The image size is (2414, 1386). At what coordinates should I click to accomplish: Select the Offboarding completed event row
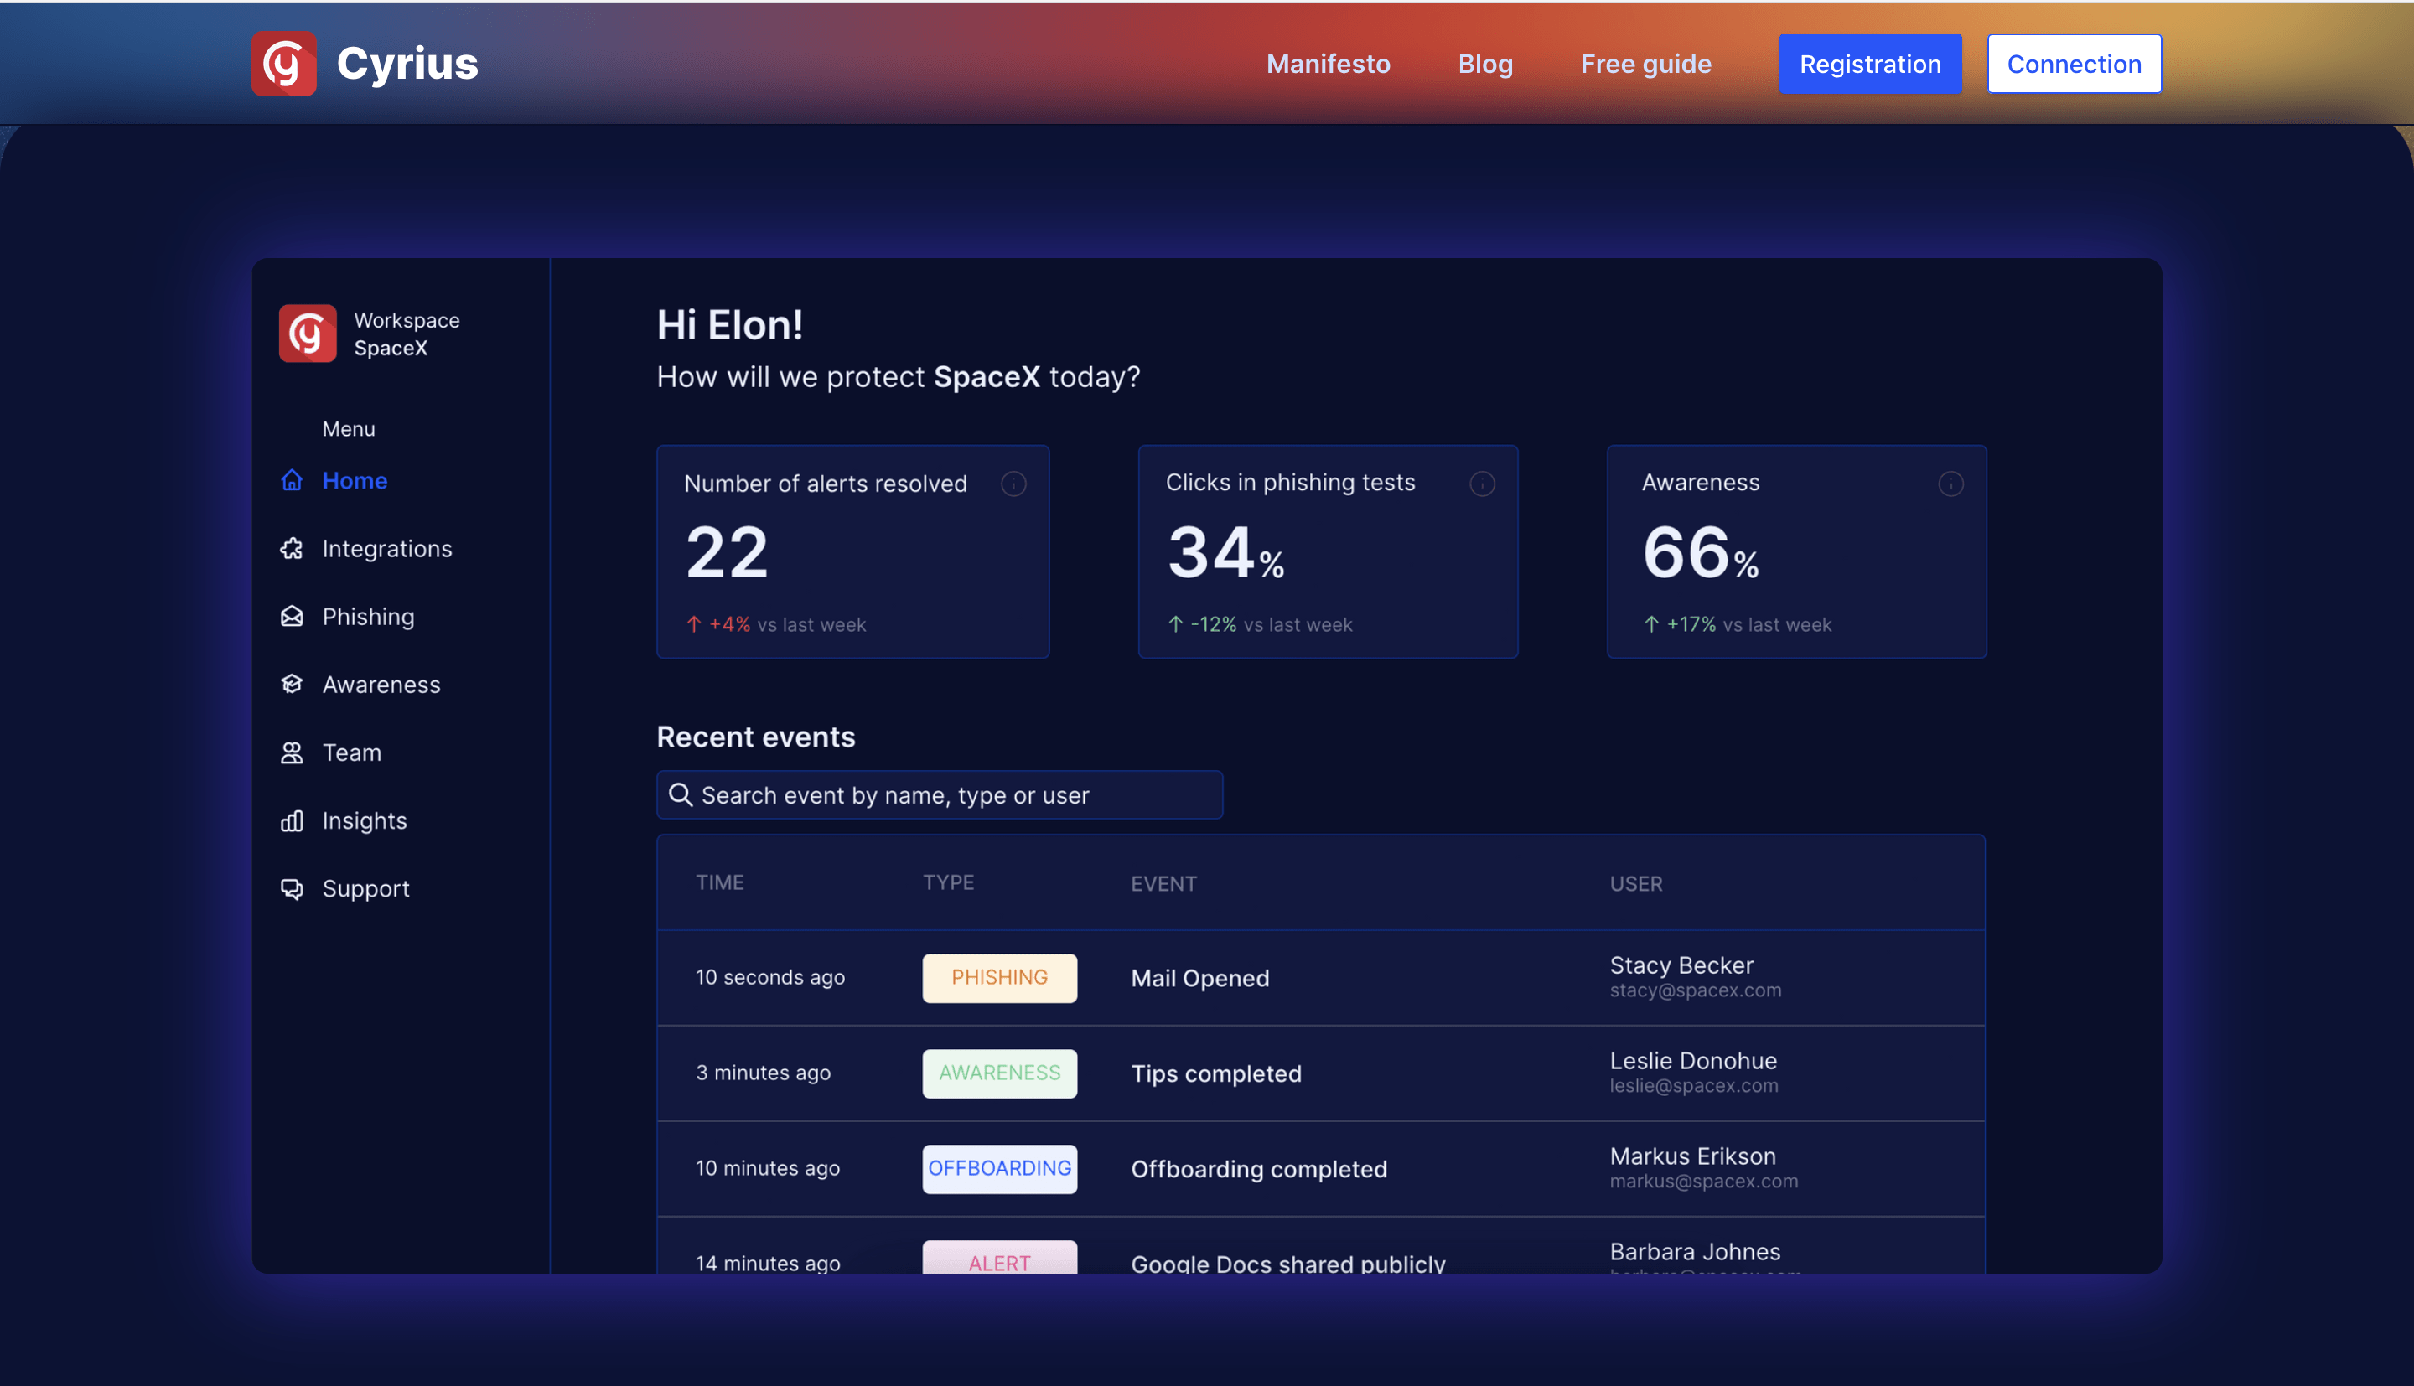click(x=1320, y=1169)
